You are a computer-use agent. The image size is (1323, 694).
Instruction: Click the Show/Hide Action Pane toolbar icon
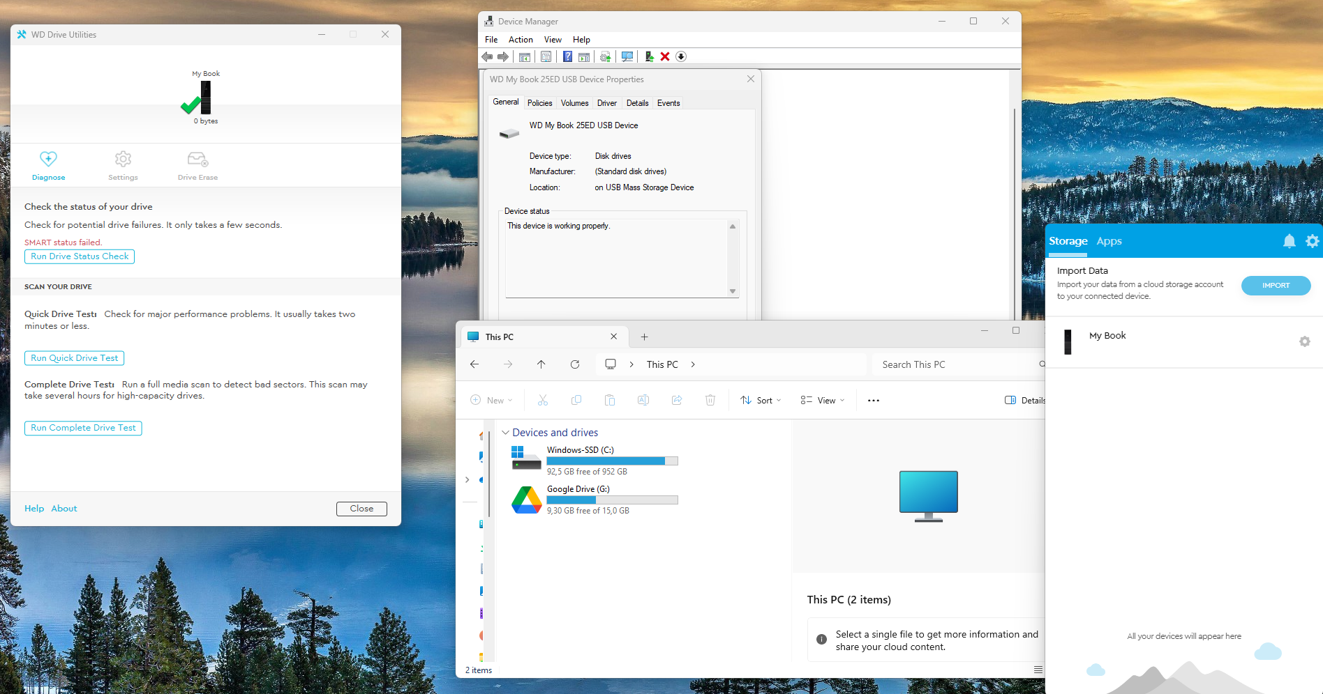point(584,56)
